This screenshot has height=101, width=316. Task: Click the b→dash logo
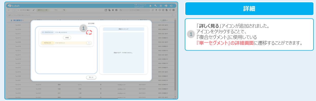14,6
